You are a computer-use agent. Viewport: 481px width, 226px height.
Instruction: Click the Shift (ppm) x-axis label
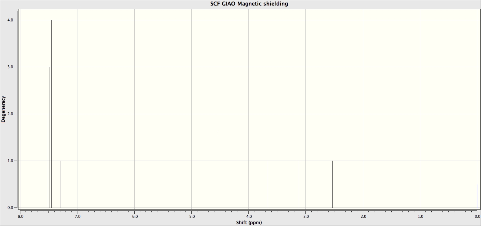tap(249, 223)
